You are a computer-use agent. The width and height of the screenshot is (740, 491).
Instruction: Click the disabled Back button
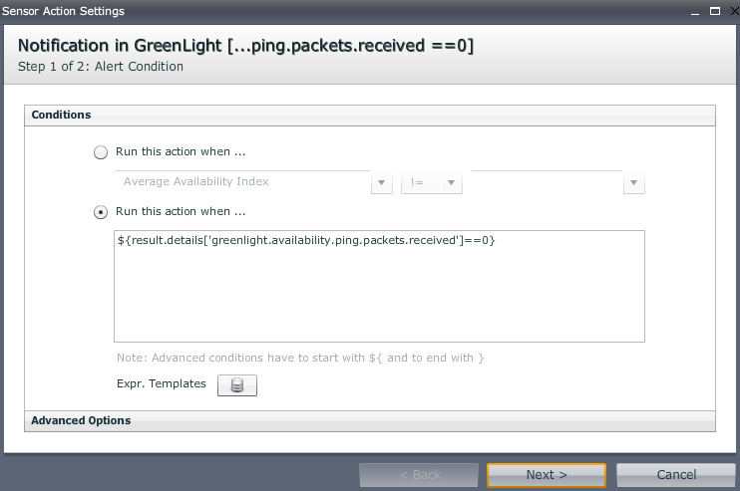point(418,475)
